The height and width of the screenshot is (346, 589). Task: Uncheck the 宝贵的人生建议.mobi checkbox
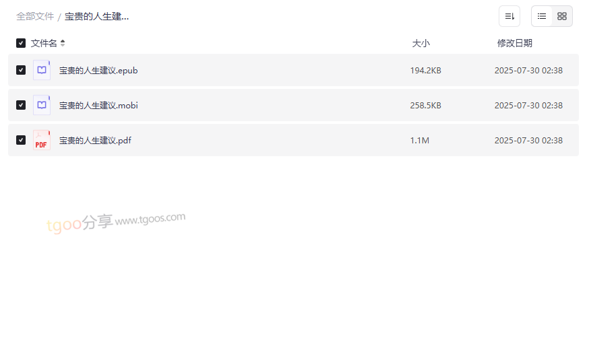21,105
